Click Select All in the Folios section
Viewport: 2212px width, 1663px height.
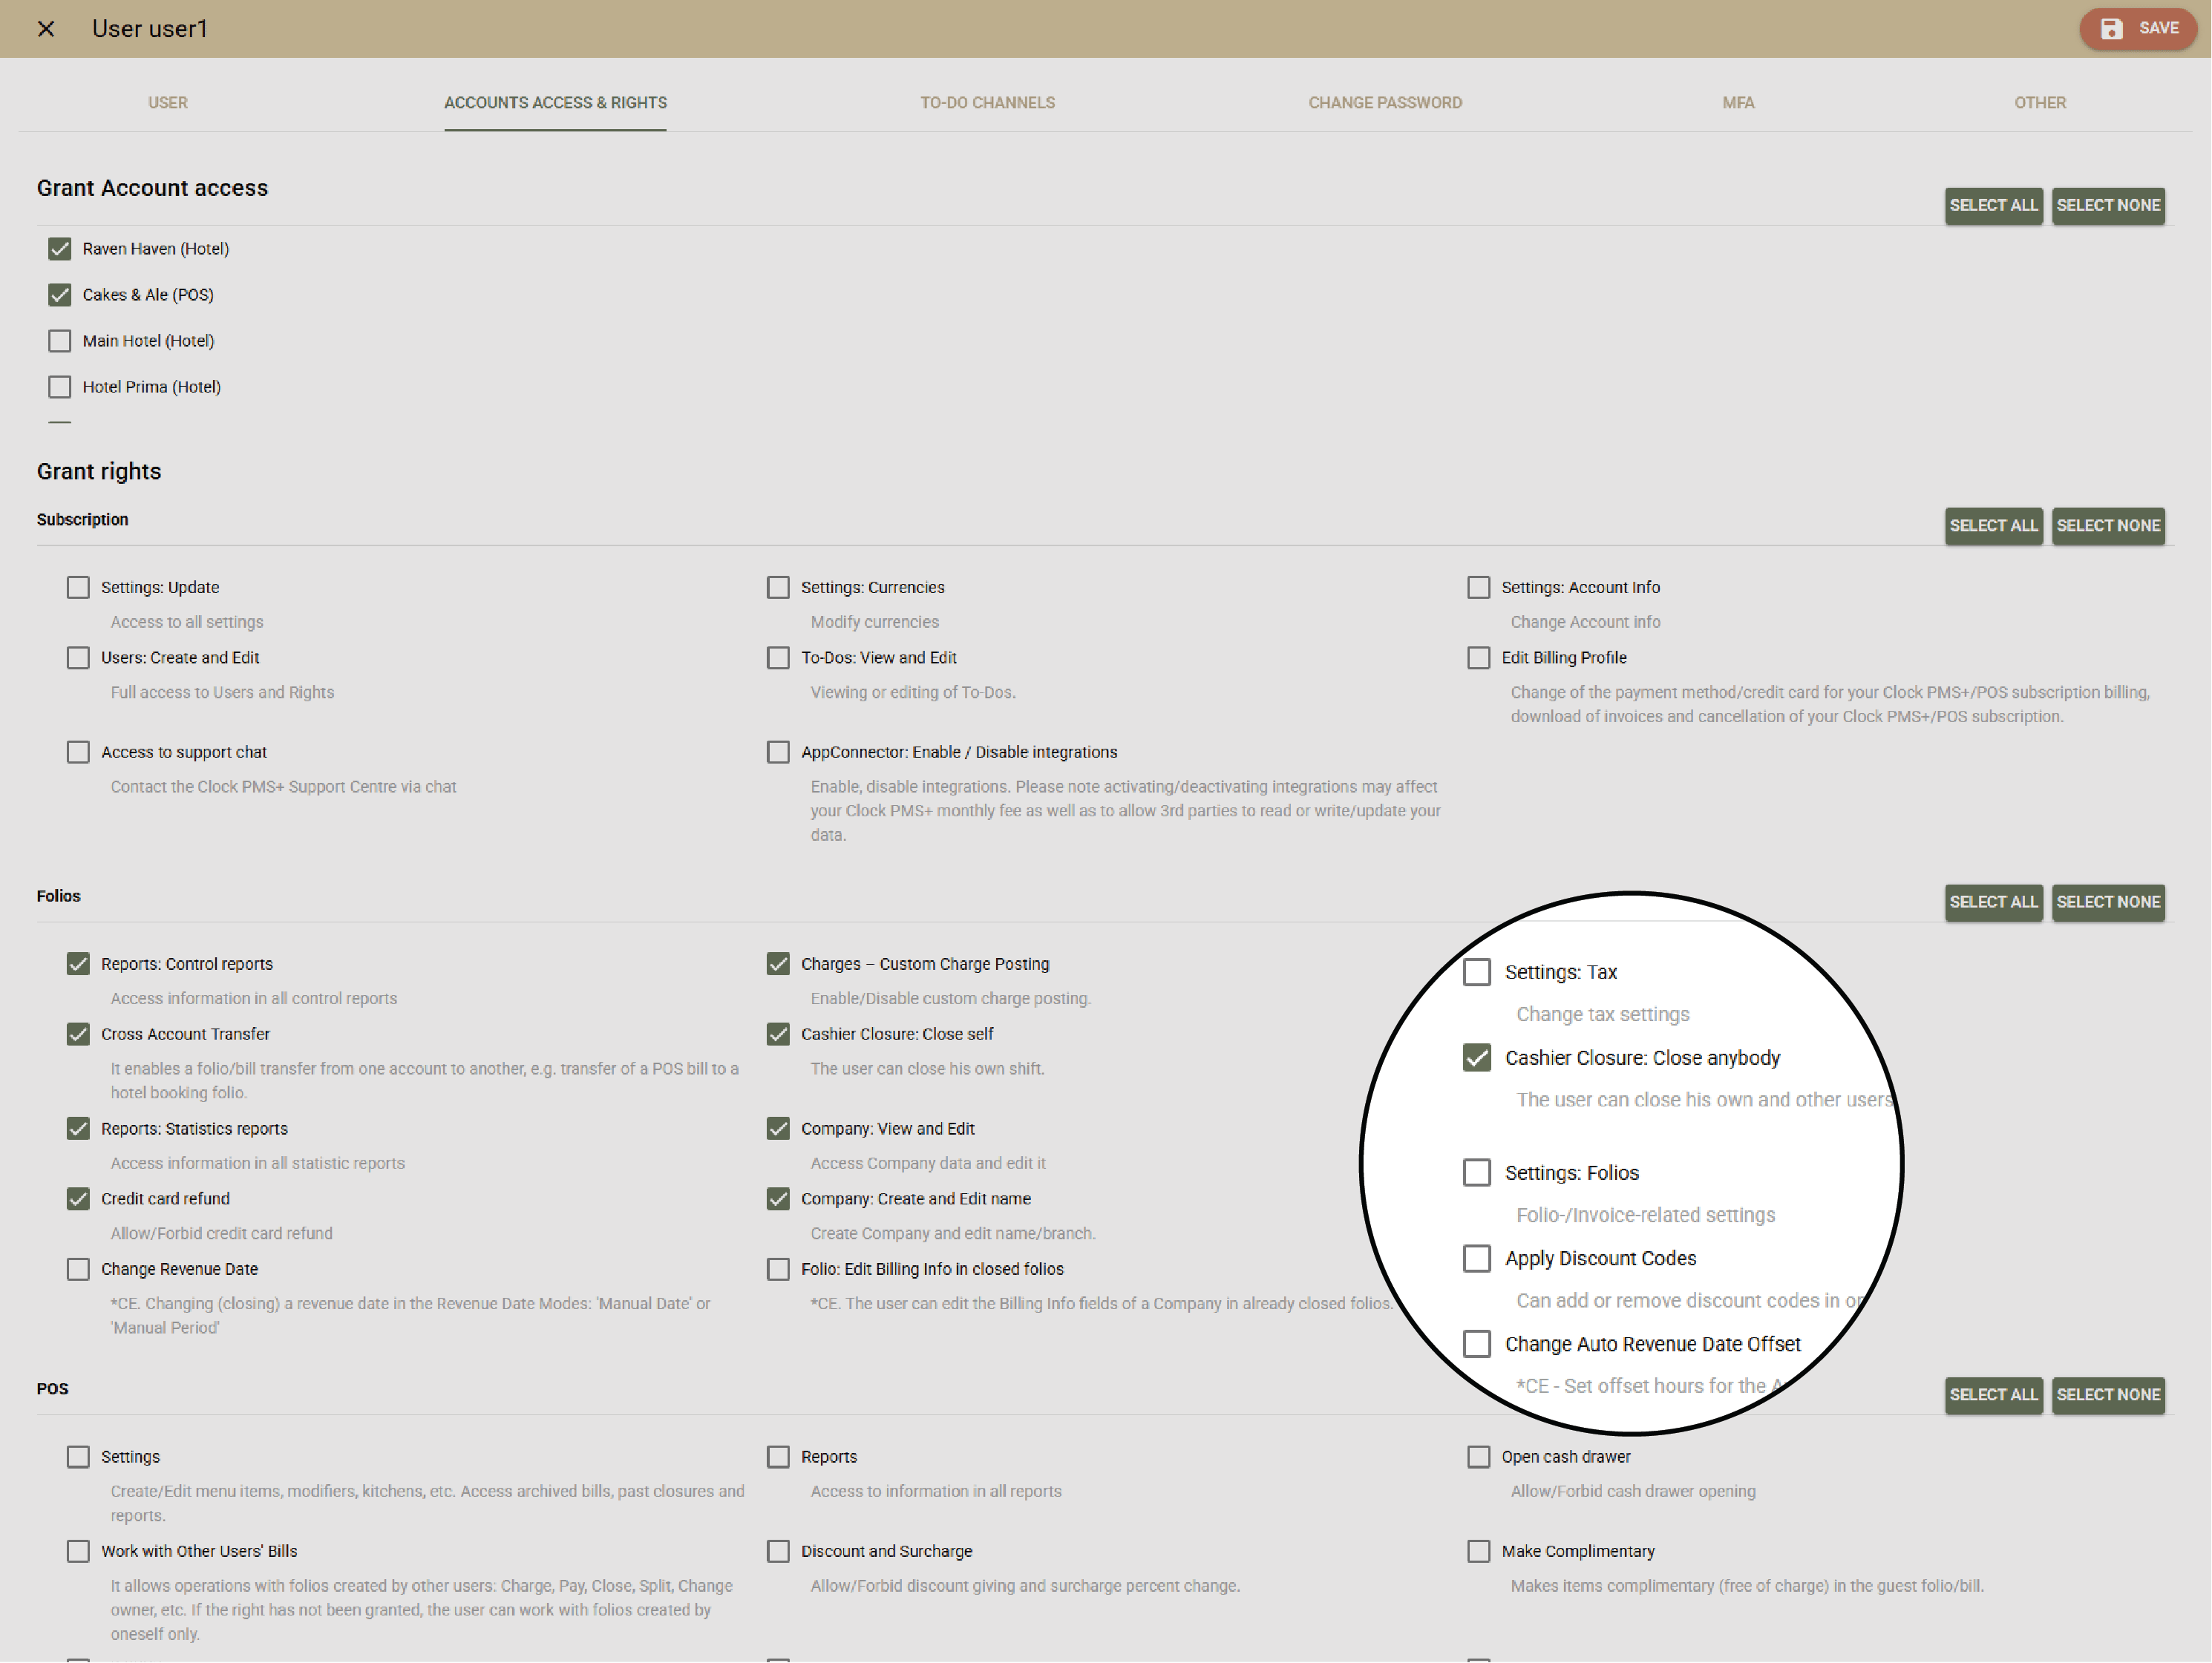(1992, 902)
